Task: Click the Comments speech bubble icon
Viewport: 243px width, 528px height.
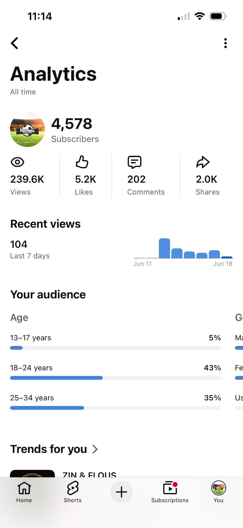Action: [134, 162]
